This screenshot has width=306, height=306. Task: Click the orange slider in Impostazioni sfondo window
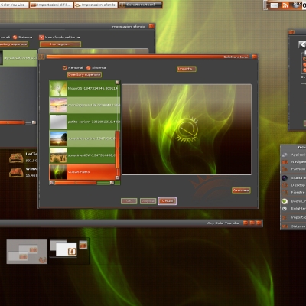pyautogui.click(x=12, y=122)
